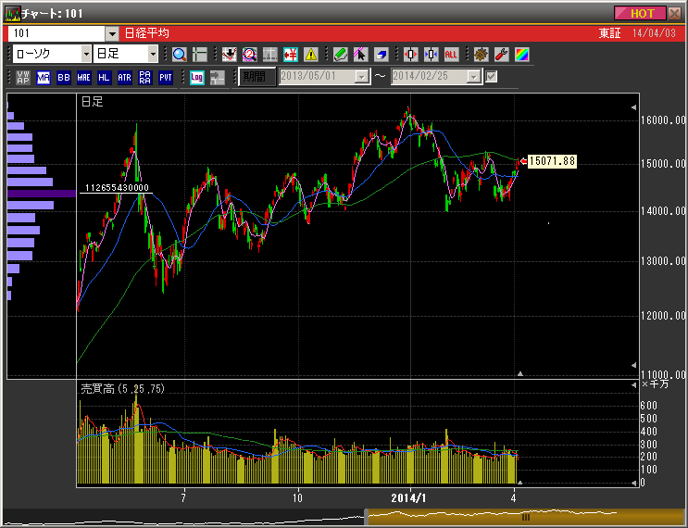
Task: Click the HL indicator icon
Action: (105, 77)
